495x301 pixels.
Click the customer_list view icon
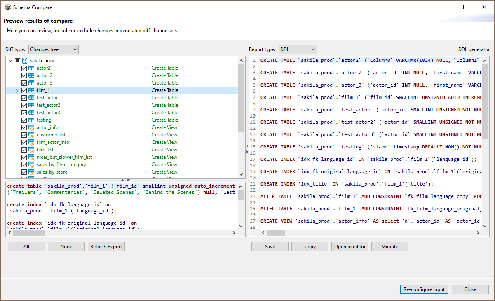[x=31, y=135]
